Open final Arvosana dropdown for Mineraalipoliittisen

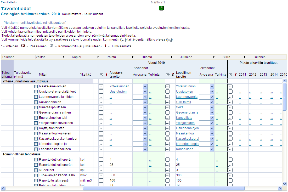click(x=207, y=107)
